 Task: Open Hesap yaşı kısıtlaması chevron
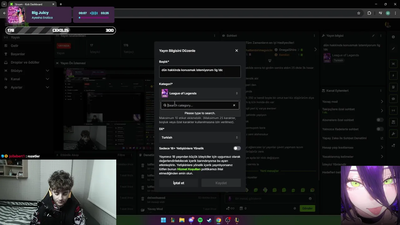[382, 147]
